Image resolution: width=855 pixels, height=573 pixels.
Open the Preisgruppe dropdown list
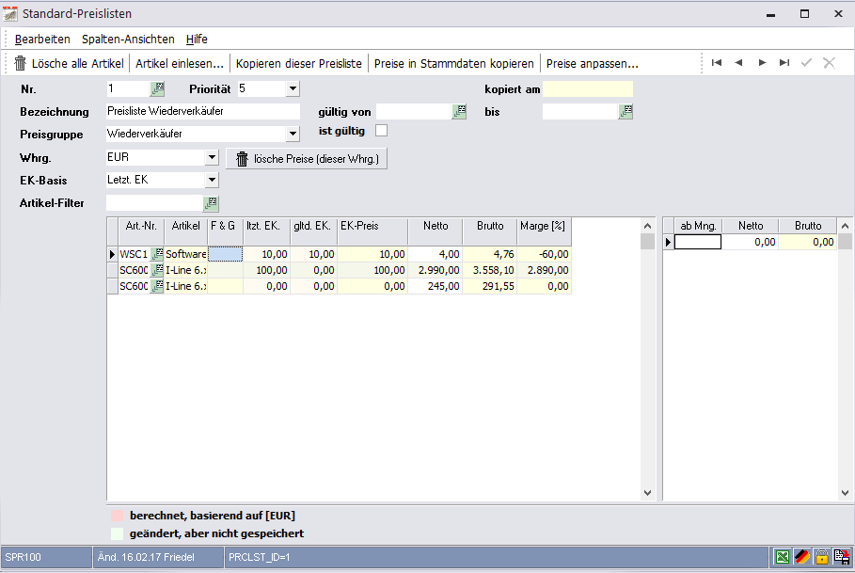292,134
